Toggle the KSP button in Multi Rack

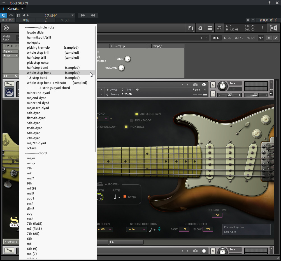click(x=261, y=38)
